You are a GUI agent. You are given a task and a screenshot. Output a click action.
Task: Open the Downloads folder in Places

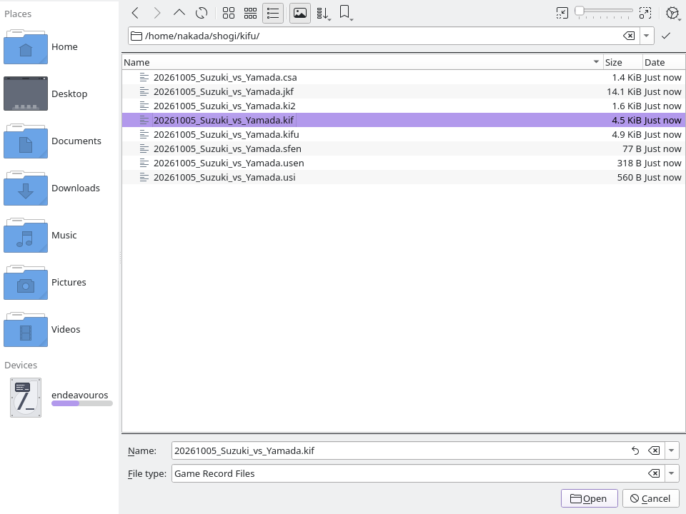point(59,188)
